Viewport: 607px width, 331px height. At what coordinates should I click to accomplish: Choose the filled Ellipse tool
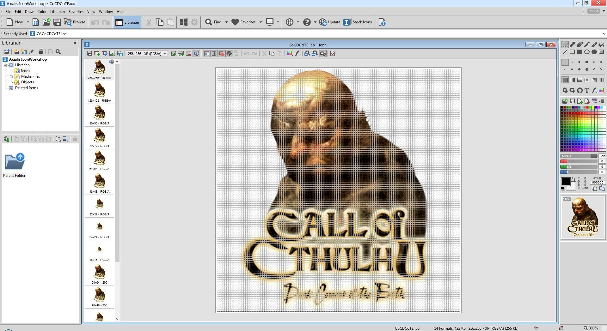click(594, 52)
